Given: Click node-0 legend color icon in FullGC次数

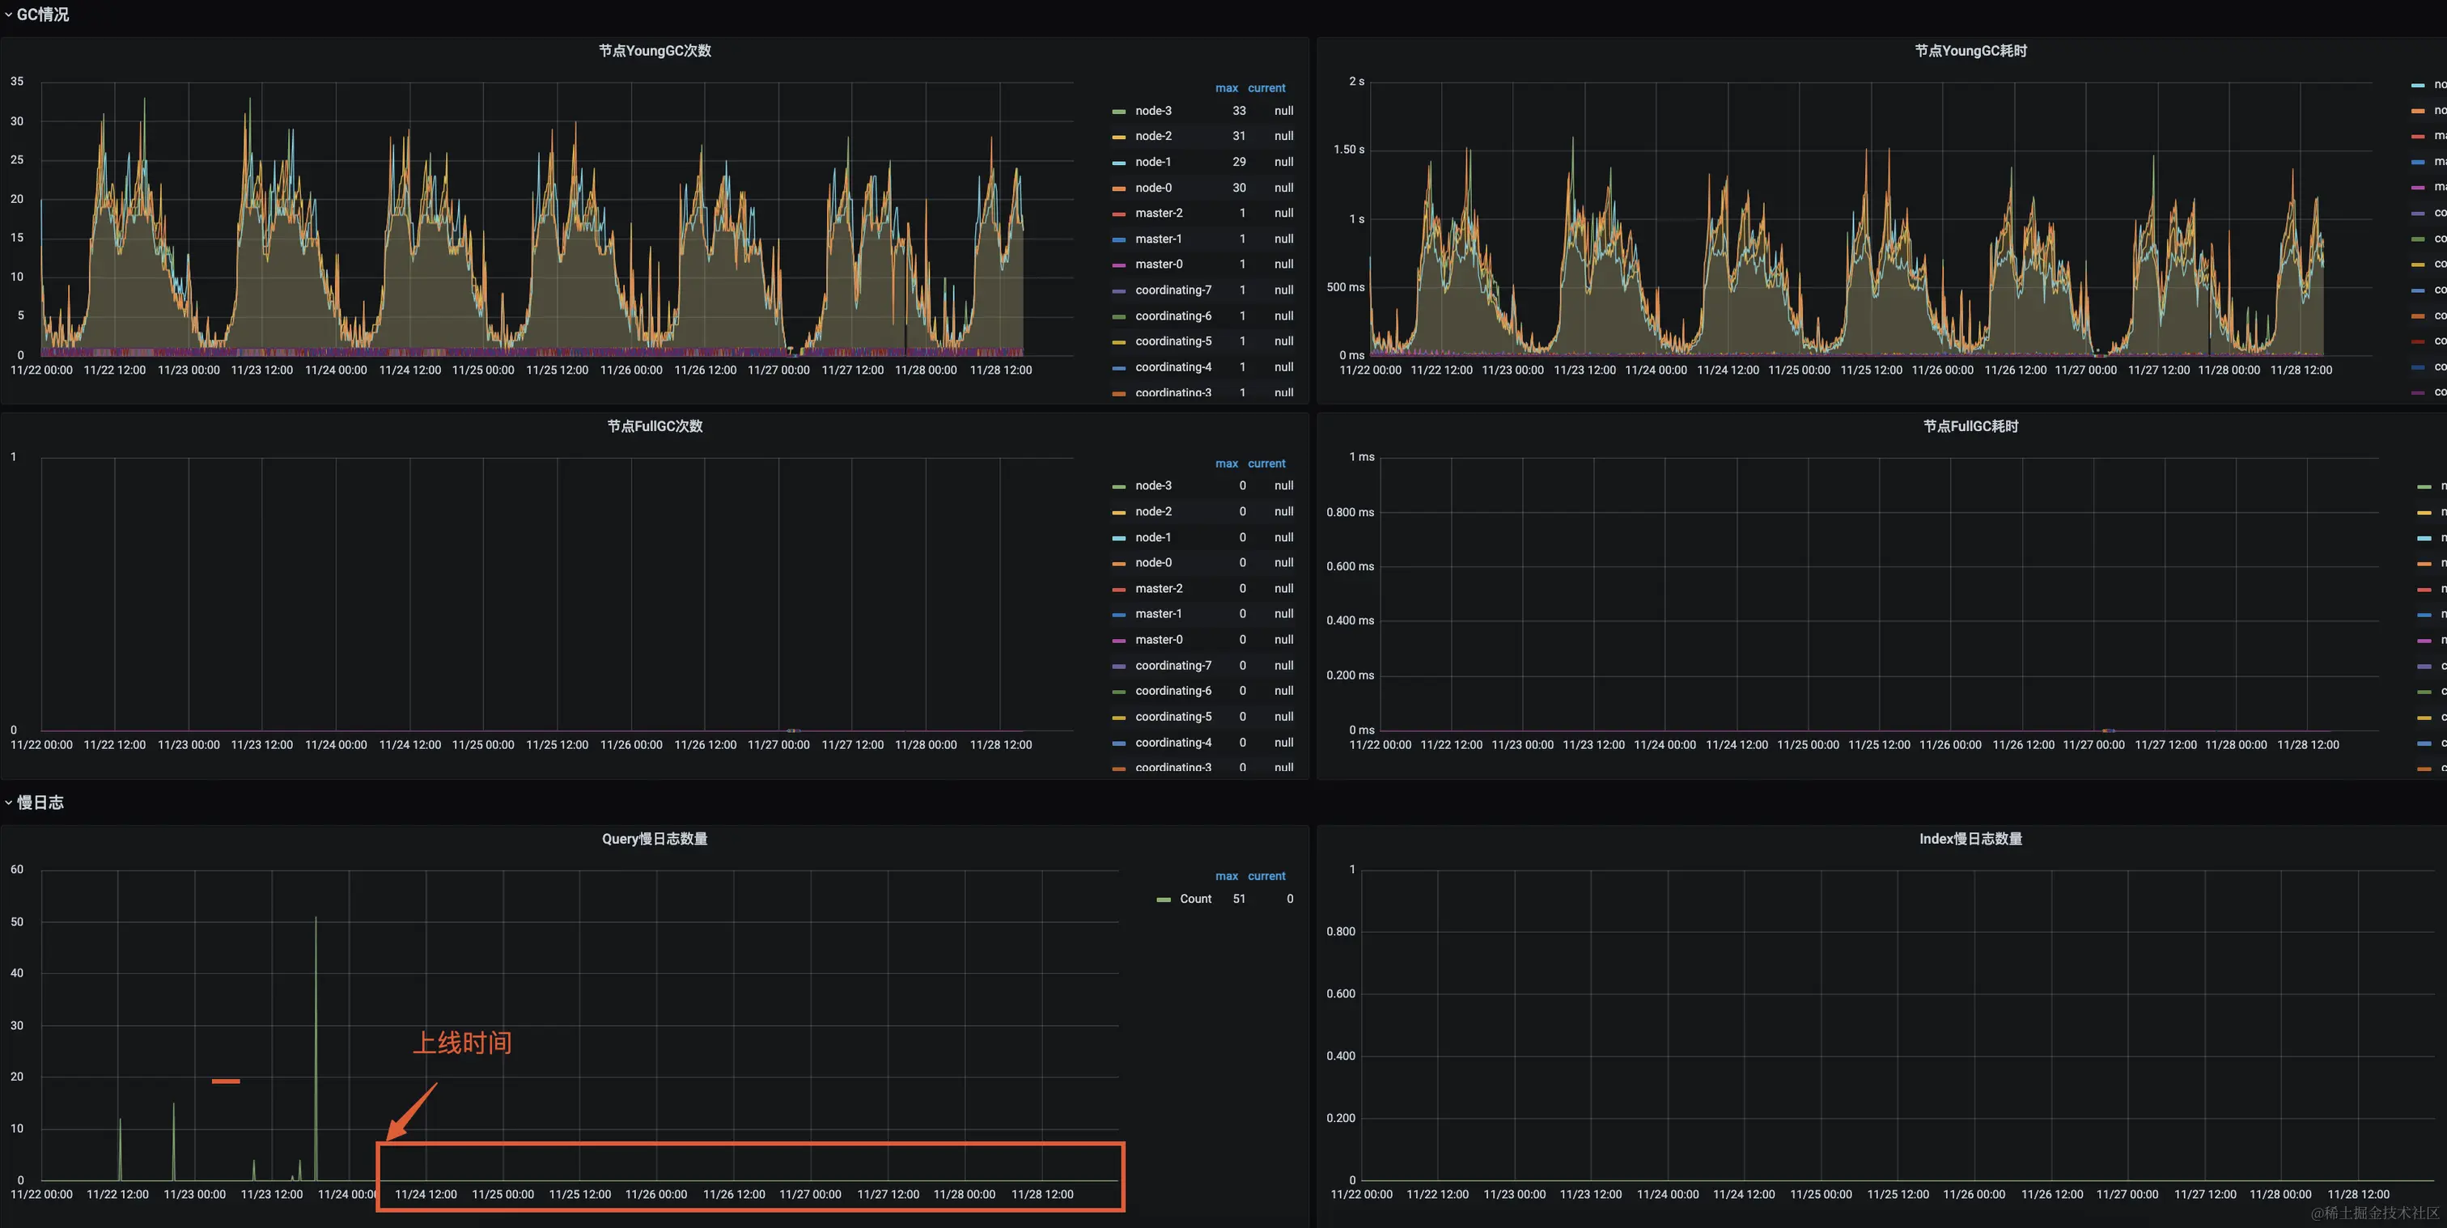Looking at the screenshot, I should coord(1119,564).
